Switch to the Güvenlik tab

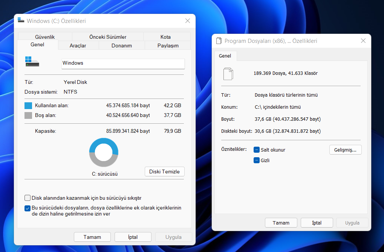tap(45, 36)
